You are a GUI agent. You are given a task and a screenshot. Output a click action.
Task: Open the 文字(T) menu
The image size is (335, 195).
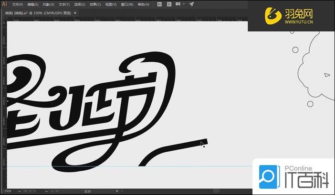[64, 4]
